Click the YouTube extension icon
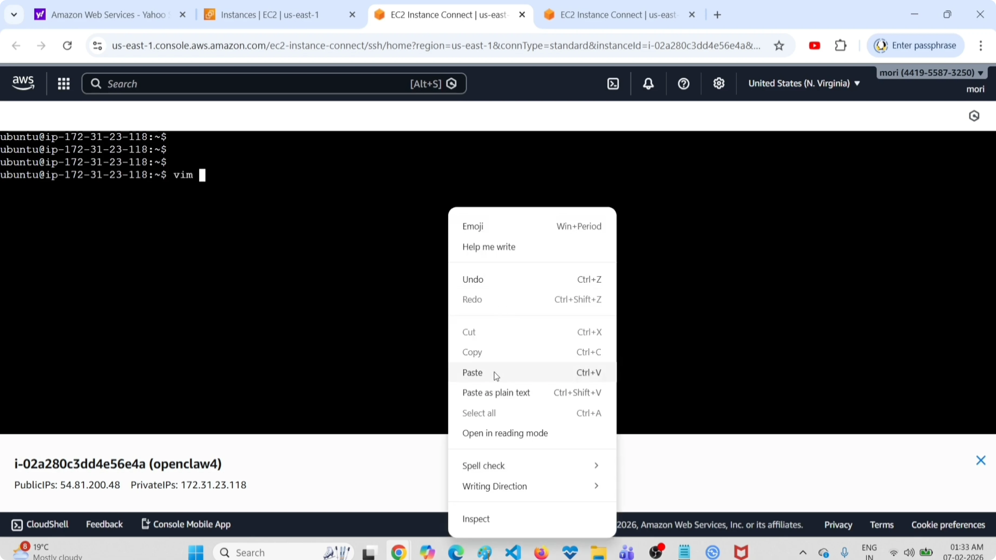 814,46
